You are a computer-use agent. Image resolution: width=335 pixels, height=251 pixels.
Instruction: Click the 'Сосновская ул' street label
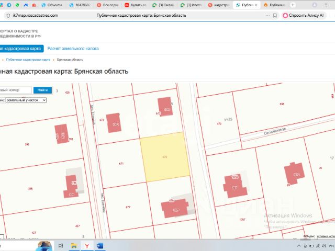(275, 131)
